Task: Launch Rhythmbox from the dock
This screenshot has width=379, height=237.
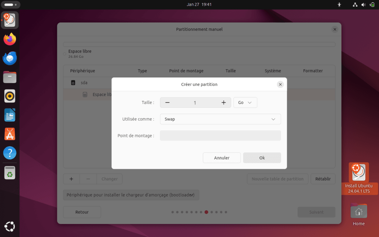Action: pyautogui.click(x=9, y=96)
